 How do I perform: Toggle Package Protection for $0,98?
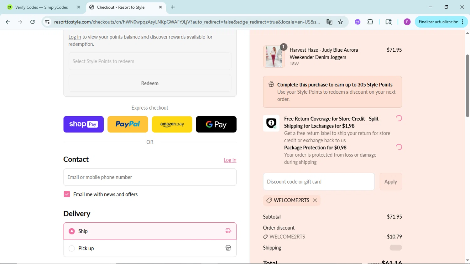399,147
